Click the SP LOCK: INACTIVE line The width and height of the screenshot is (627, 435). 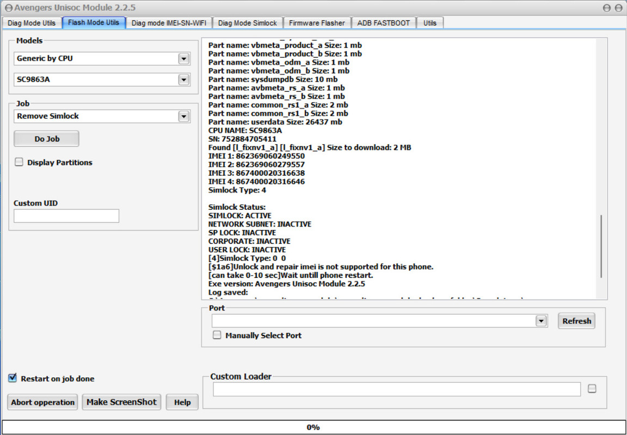[242, 233]
